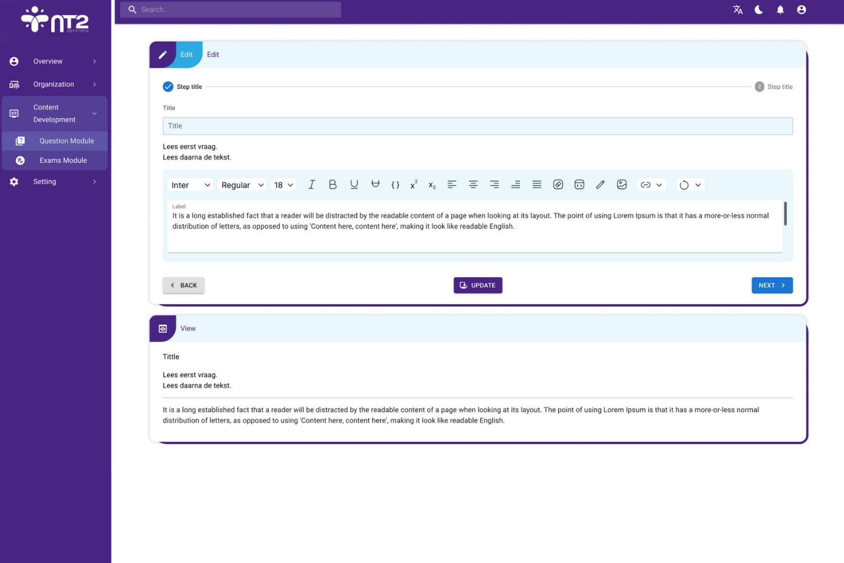Click in the top Search field

click(x=231, y=10)
